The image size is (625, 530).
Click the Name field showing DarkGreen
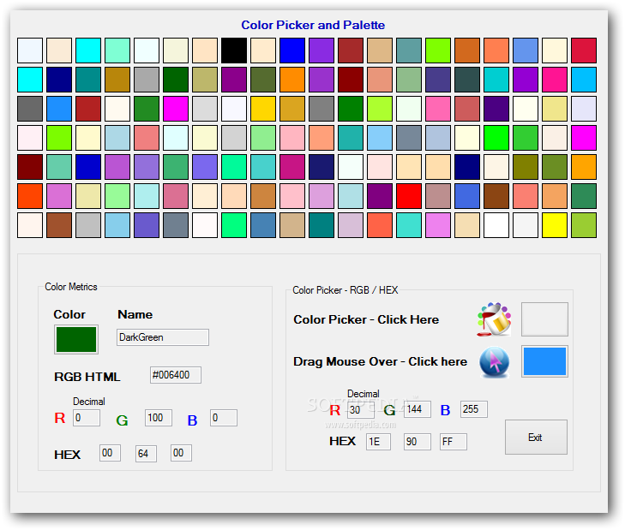click(163, 337)
